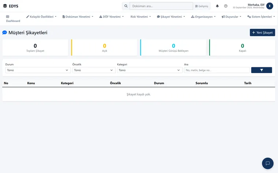
Task: Click the Konu column header
Action: pyautogui.click(x=31, y=83)
